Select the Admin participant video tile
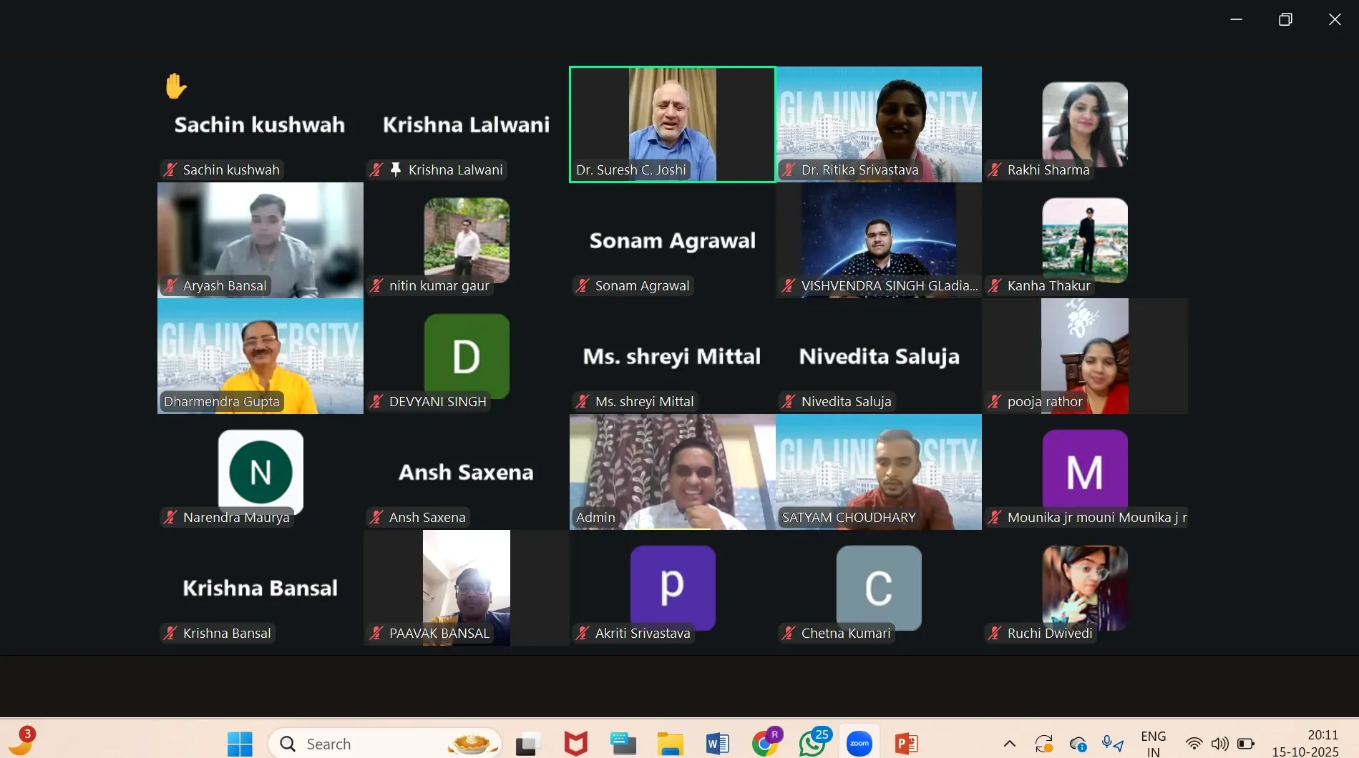This screenshot has width=1359, height=758. pyautogui.click(x=672, y=472)
